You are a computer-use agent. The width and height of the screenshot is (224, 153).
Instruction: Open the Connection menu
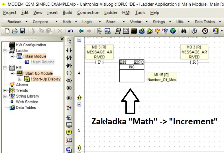(x=88, y=13)
